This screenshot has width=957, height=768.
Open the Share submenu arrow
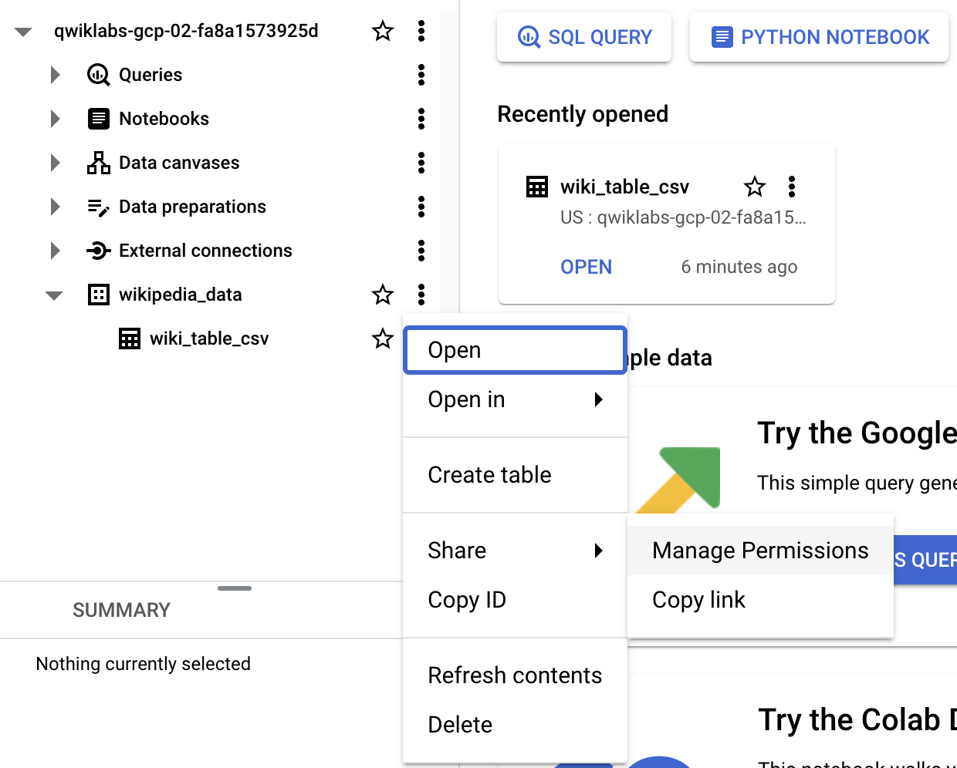pos(599,551)
